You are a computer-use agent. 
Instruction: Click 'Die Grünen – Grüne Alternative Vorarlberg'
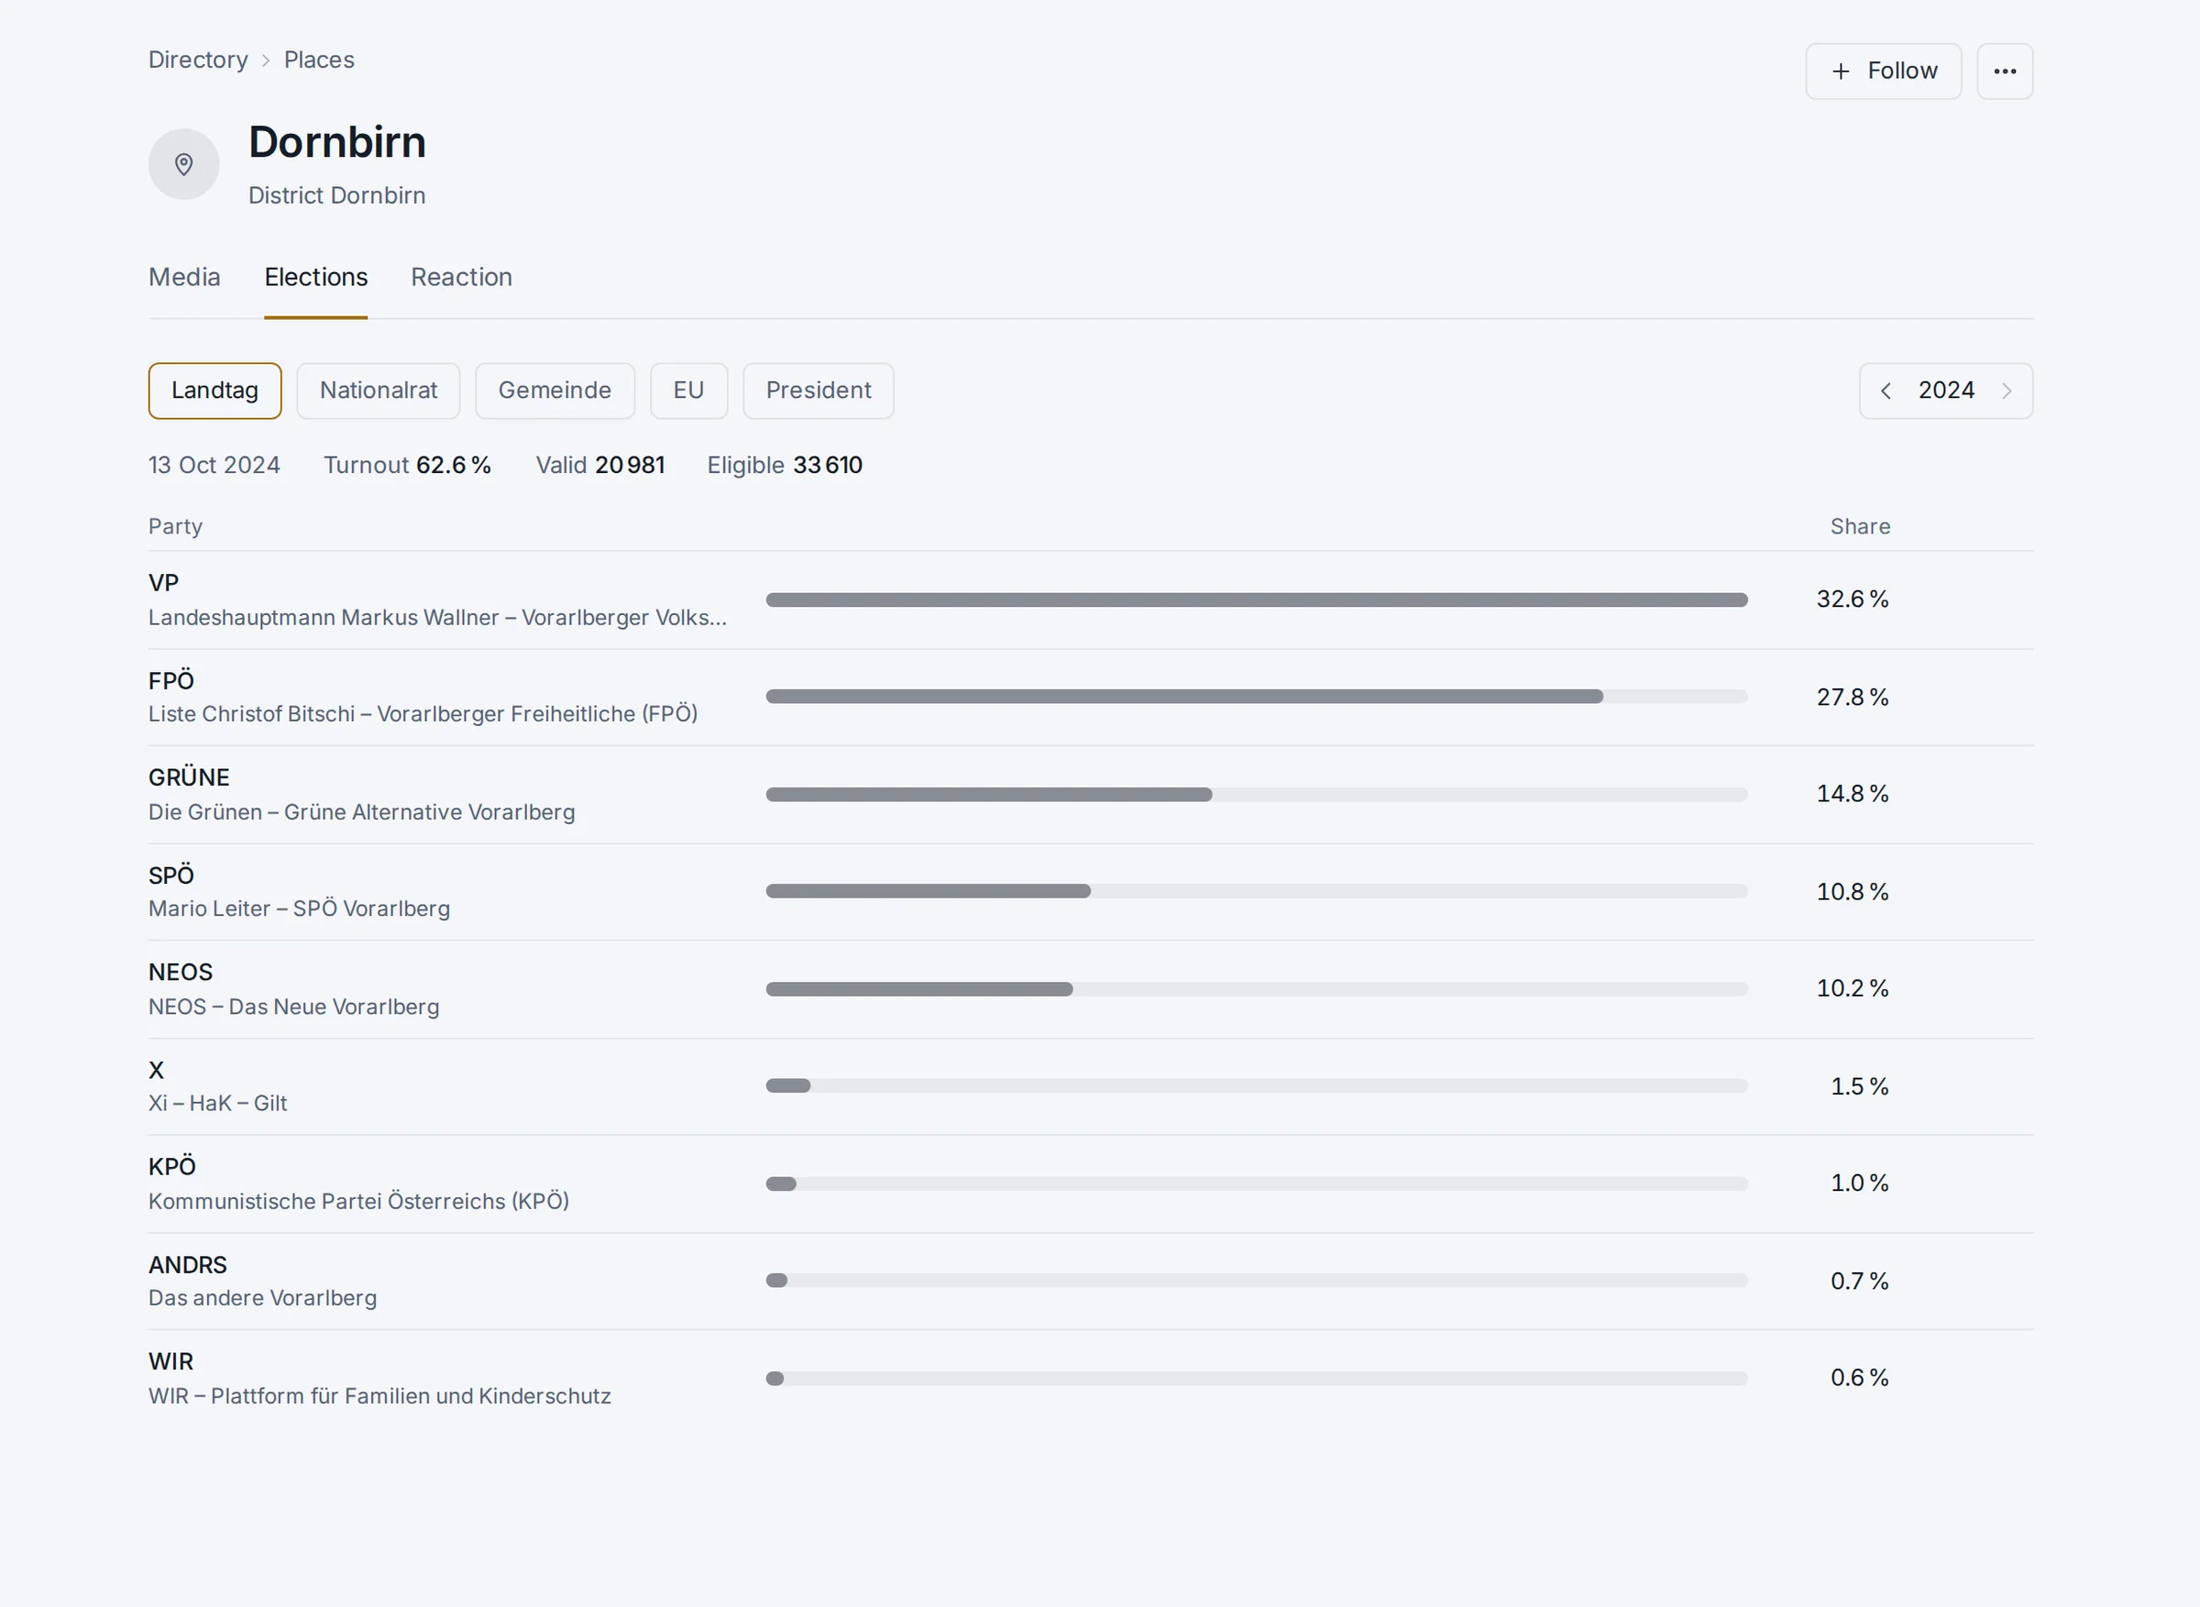point(362,812)
